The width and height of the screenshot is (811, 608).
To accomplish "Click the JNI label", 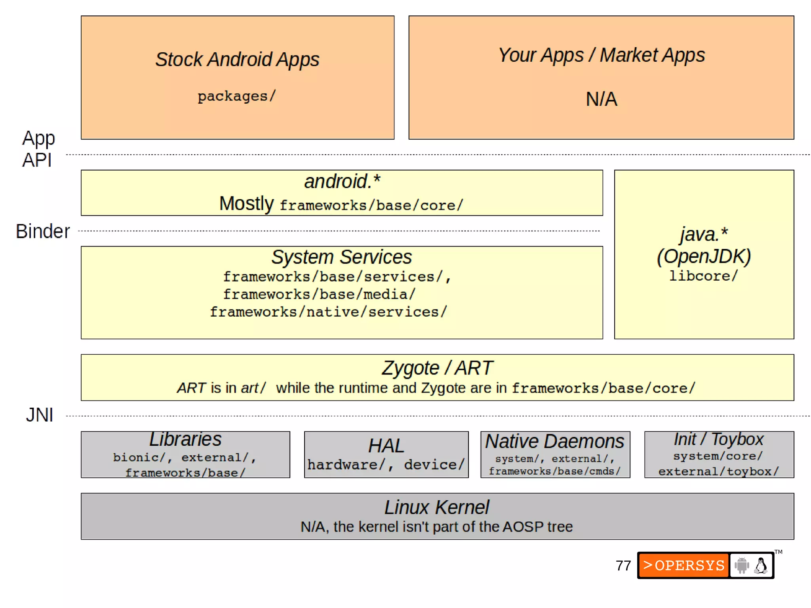I will (40, 415).
